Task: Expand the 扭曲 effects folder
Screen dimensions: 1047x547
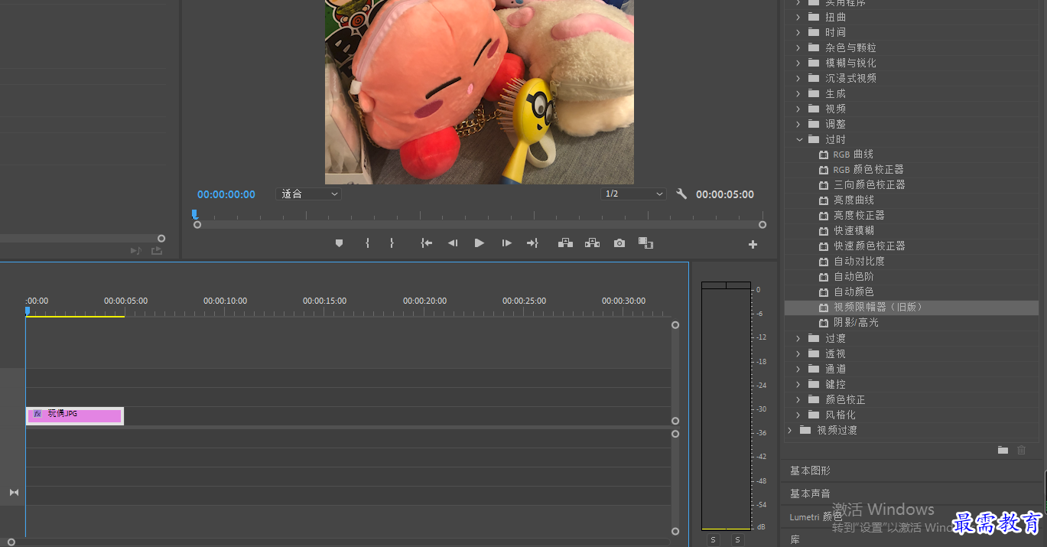Action: tap(798, 17)
